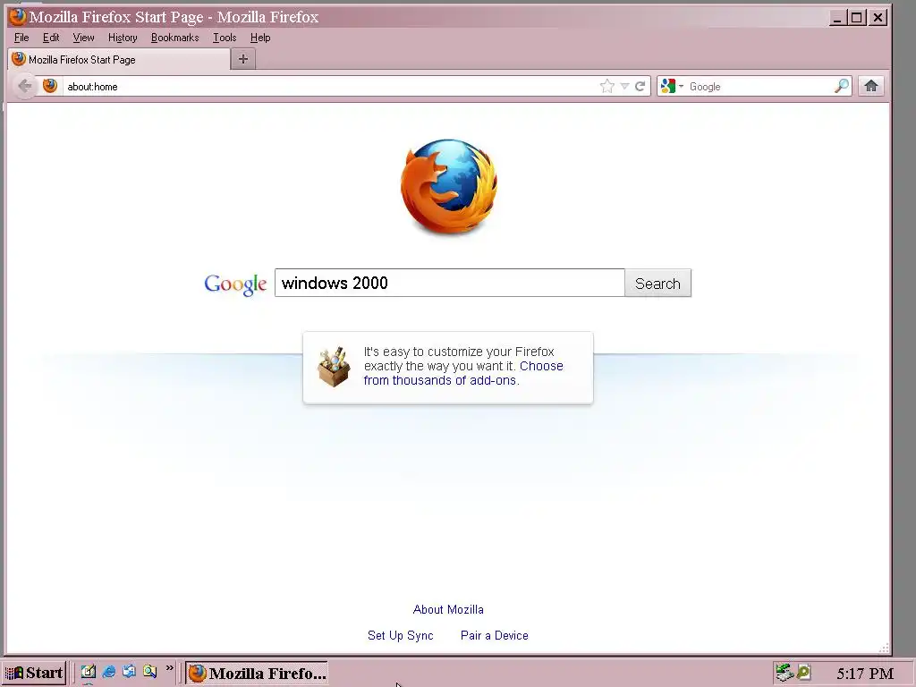Open the History menu
Viewport: 916px width, 687px height.
(123, 38)
